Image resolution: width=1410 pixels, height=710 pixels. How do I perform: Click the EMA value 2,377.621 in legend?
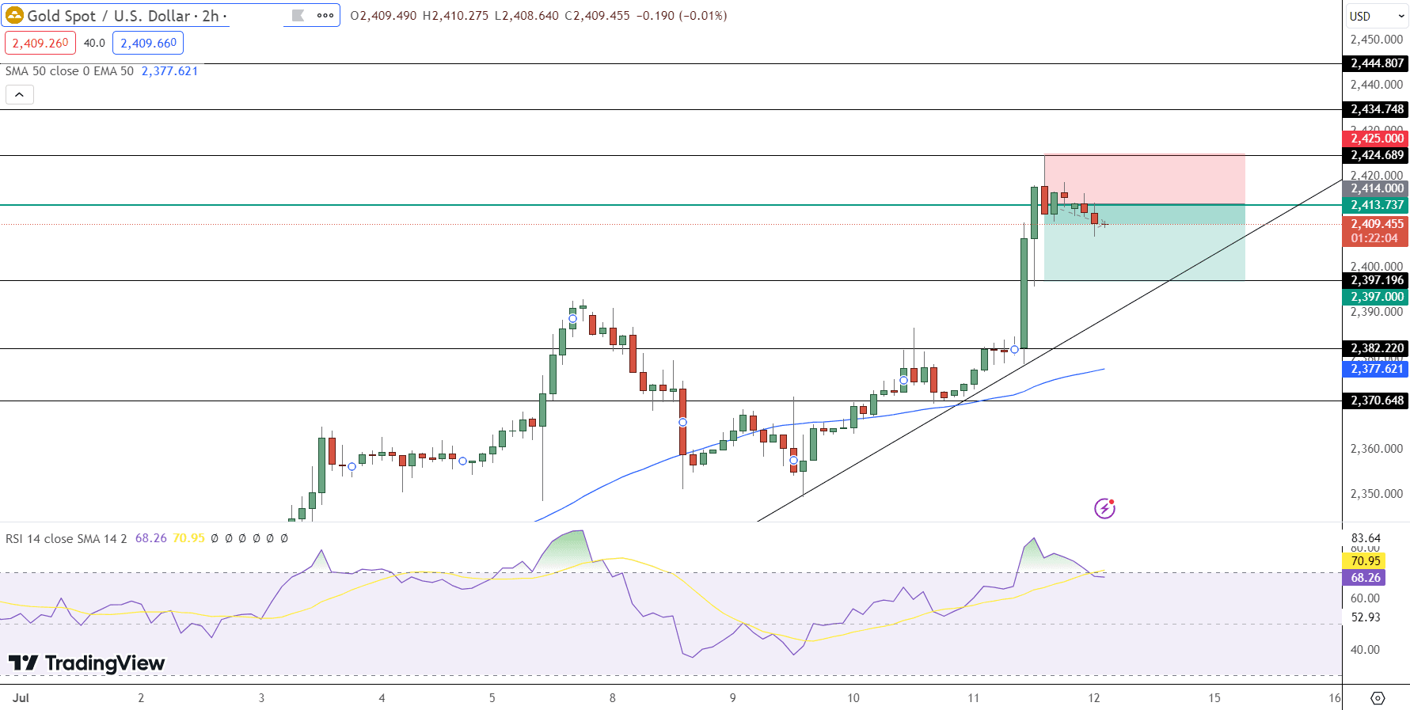click(x=169, y=70)
